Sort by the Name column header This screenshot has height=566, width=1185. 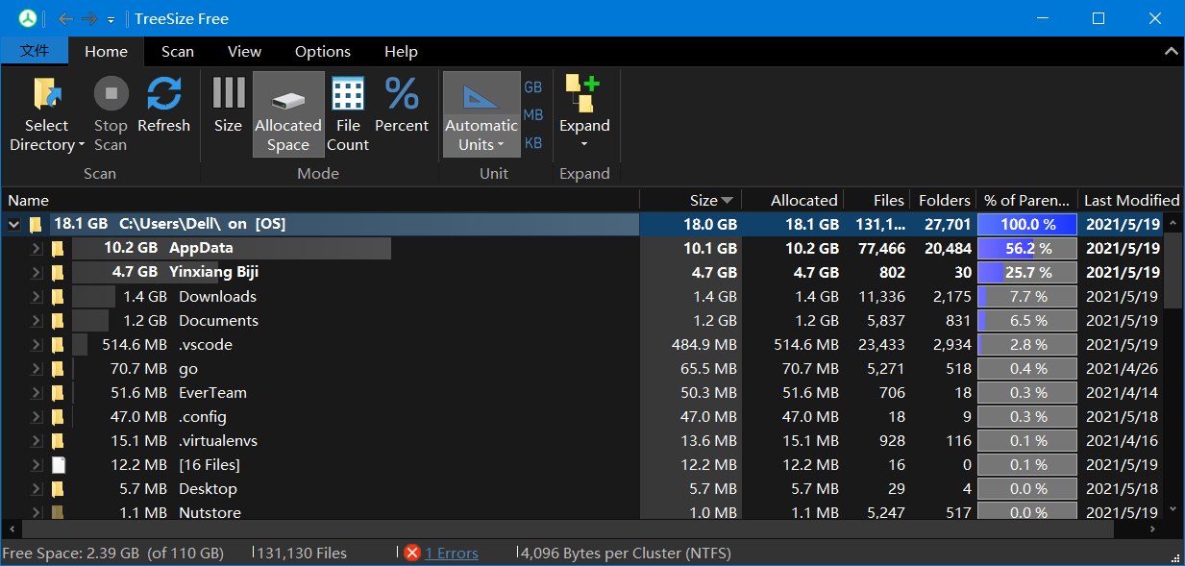pos(320,200)
